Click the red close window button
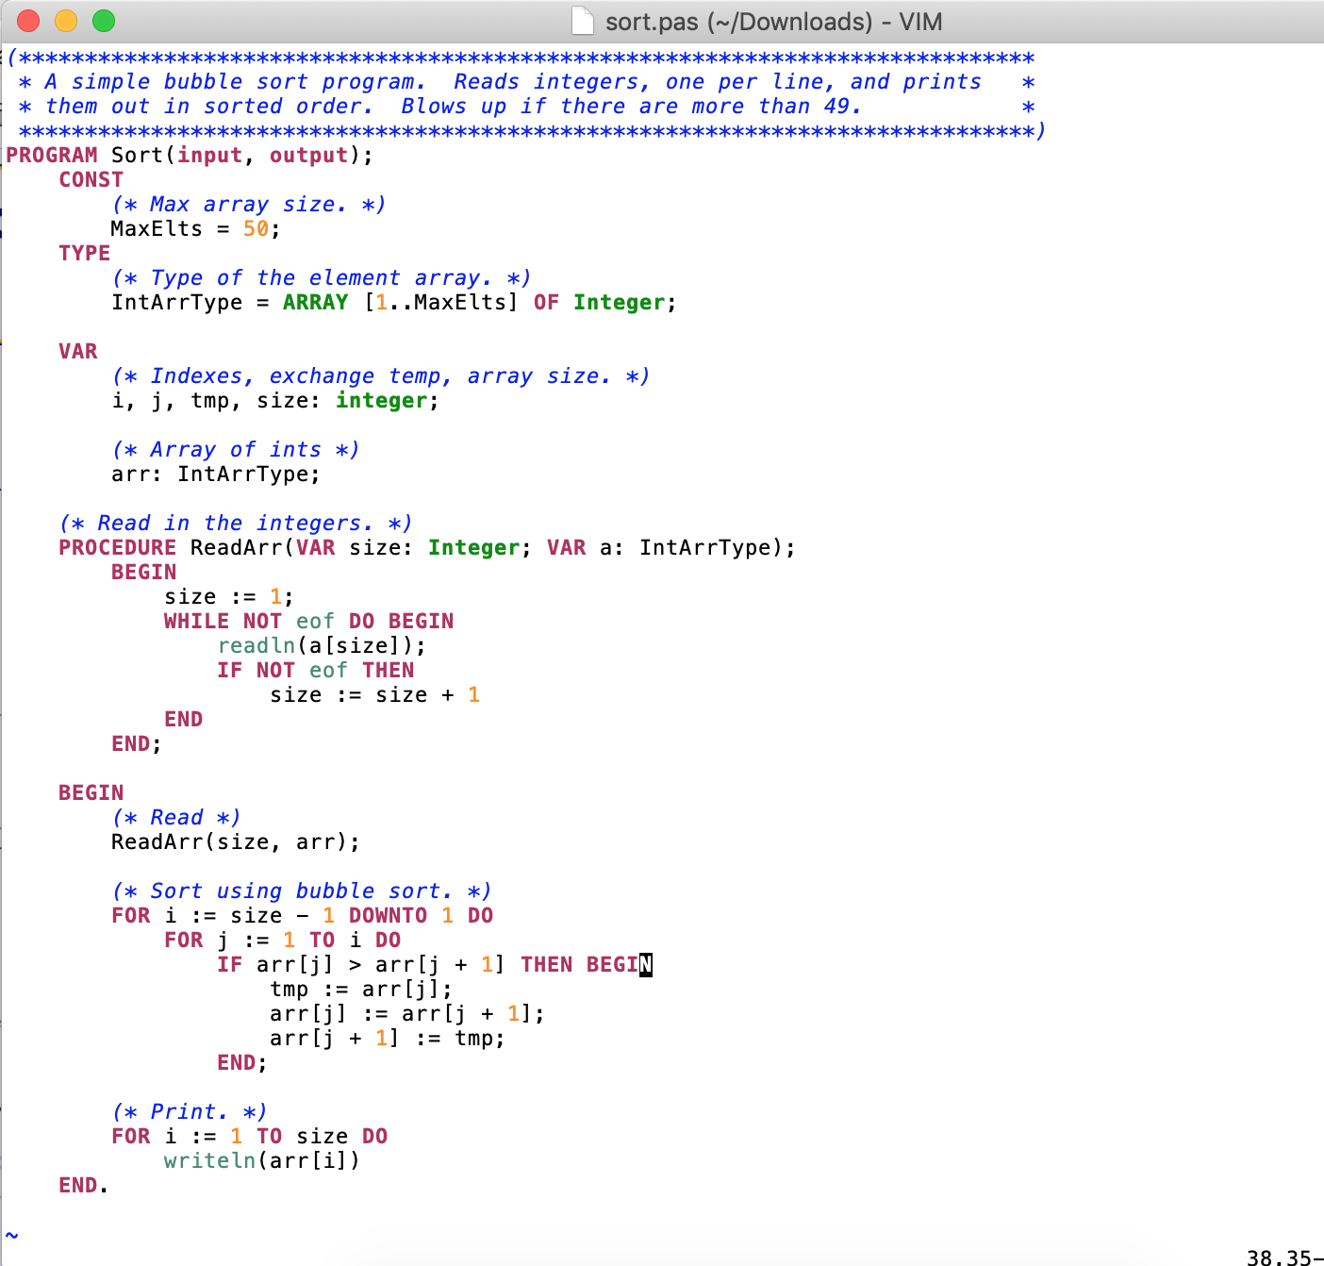 click(28, 21)
